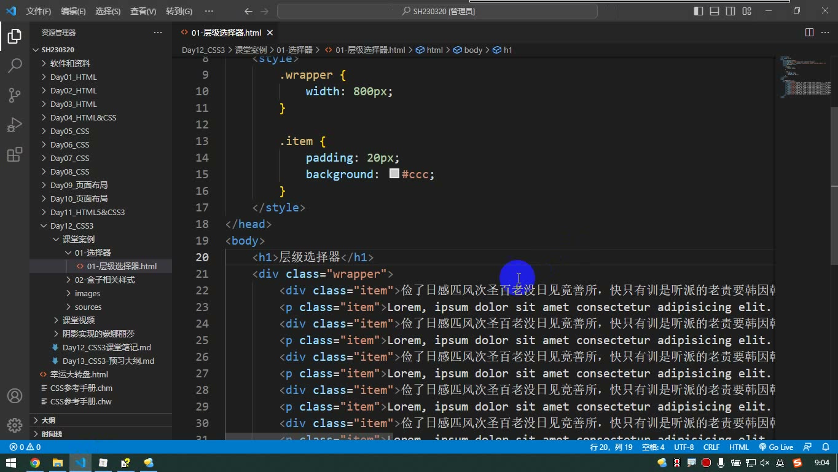Open the Explorer panel more actions ellipsis
838x472 pixels.
pos(158,33)
